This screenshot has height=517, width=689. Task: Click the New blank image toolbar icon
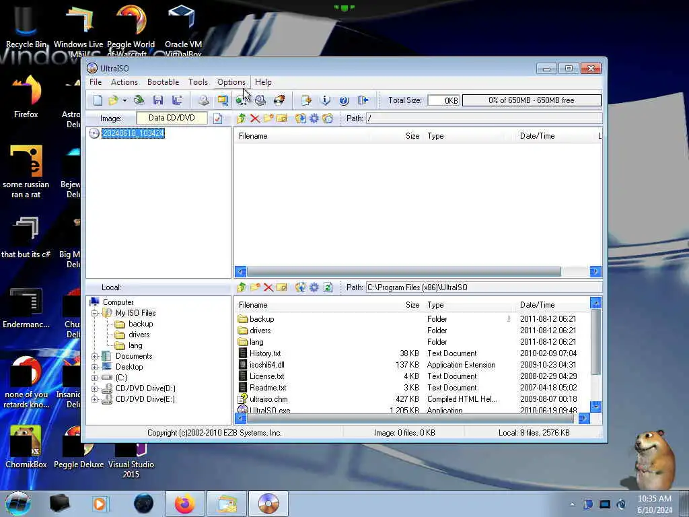click(98, 100)
